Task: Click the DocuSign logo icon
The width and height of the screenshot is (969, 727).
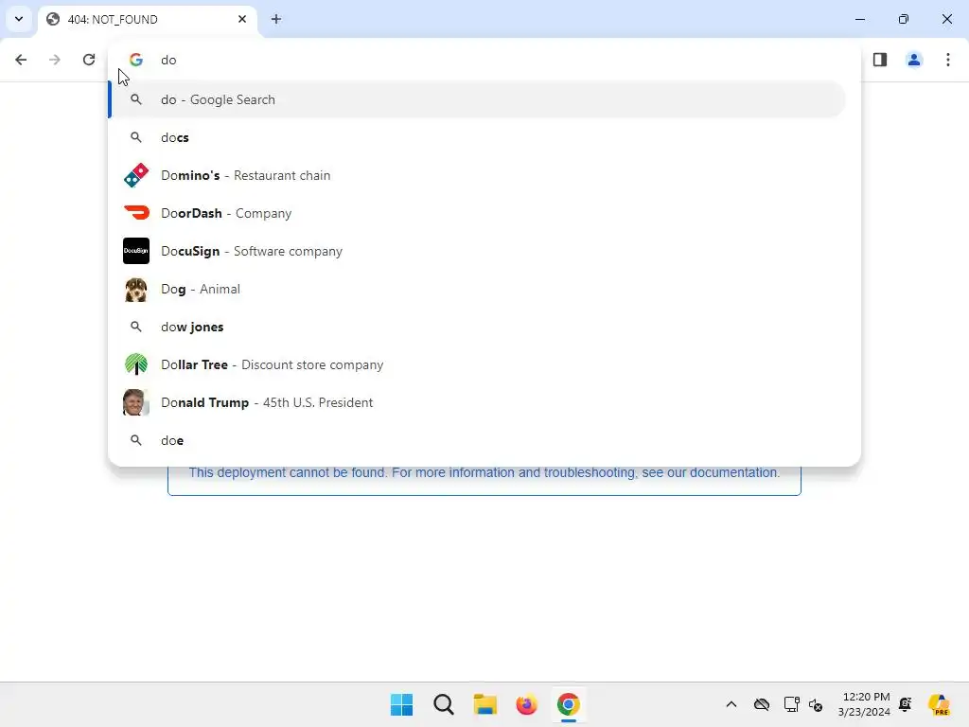Action: pos(136,251)
